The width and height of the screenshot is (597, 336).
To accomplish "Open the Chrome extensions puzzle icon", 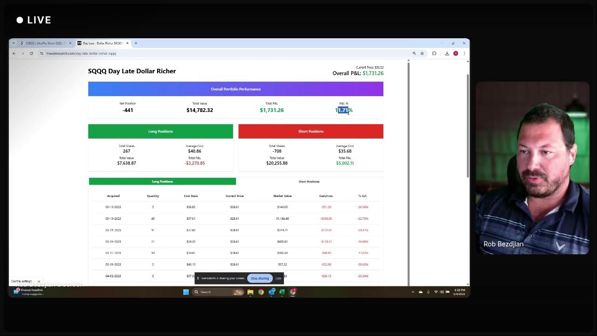I will click(x=434, y=53).
